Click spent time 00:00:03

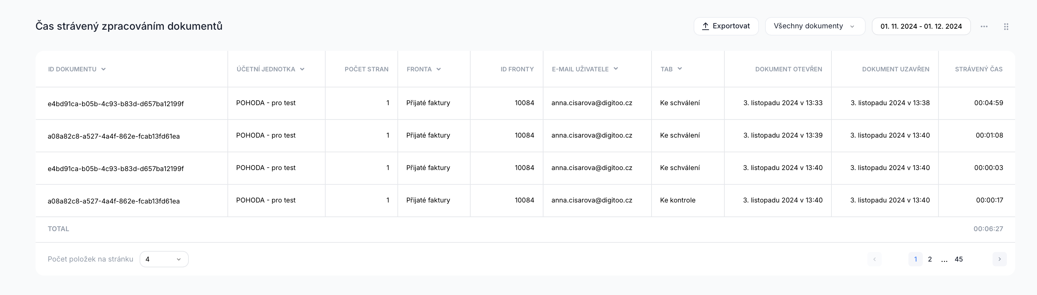988,168
